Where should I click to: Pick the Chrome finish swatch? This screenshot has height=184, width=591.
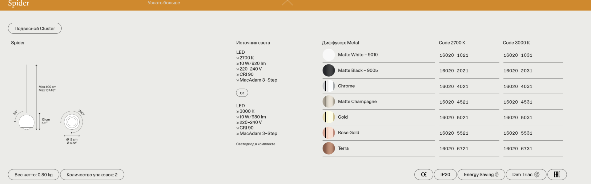tap(328, 86)
